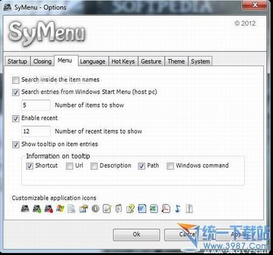Click the Customizable application icons label

54,198
